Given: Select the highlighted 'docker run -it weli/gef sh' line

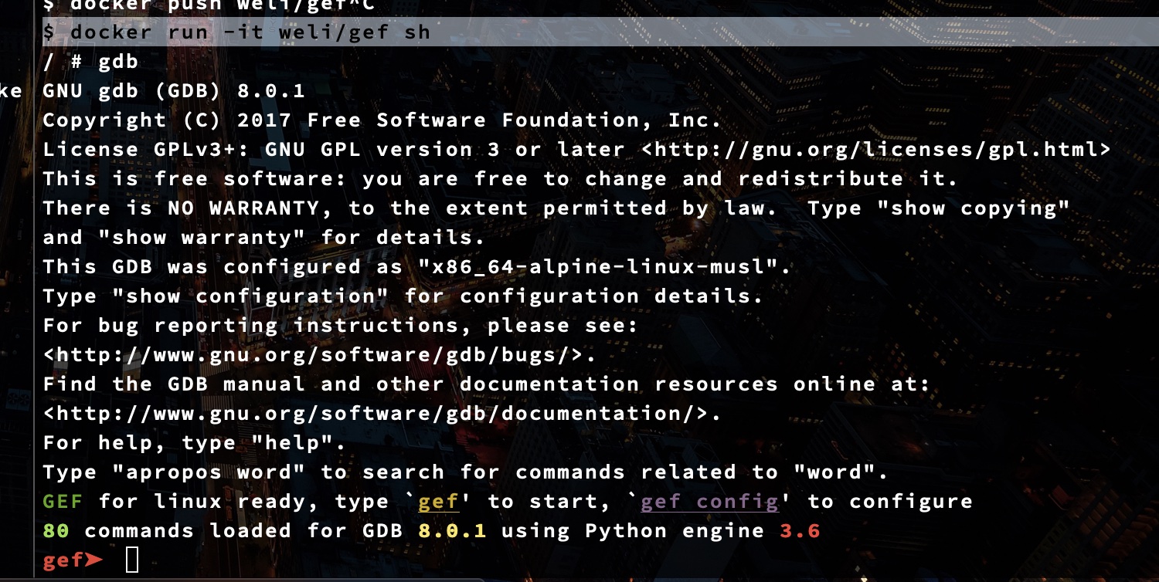Looking at the screenshot, I should coord(600,32).
